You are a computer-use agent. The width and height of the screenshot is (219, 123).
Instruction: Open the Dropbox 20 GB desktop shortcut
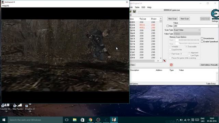(x=30, y=108)
